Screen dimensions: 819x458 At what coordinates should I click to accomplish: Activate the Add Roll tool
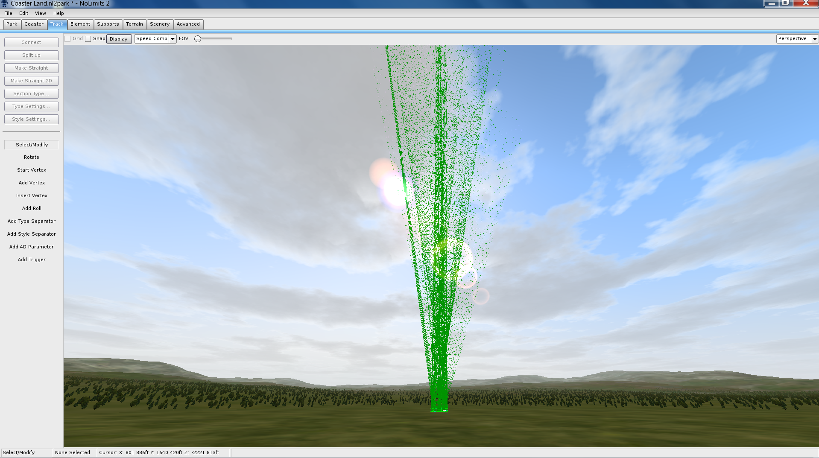[x=32, y=208]
